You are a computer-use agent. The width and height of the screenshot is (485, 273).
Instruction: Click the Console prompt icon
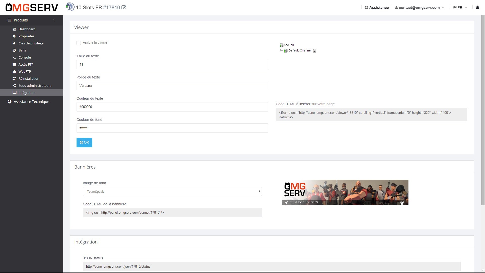[14, 58]
